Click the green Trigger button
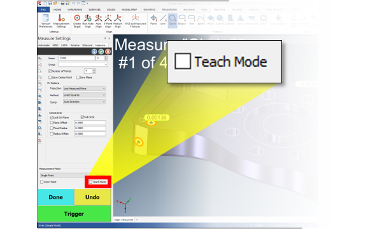Screen dimensions: 368x229 (74, 214)
